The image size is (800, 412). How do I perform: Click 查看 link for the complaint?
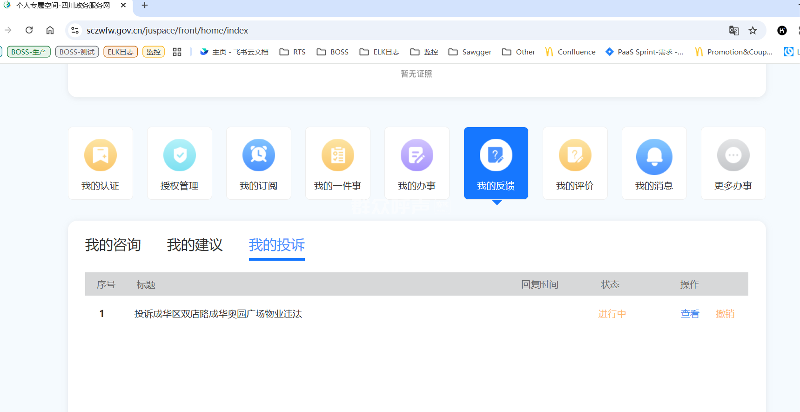pyautogui.click(x=690, y=314)
